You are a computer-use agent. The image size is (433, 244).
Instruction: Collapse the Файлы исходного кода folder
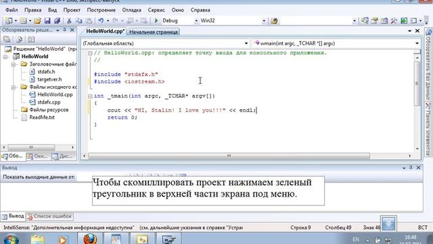point(14,87)
